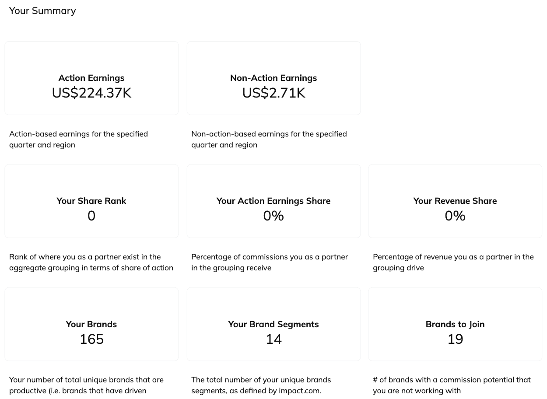Click the action-based earnings description text
Viewport: 547px width, 399px height.
79,139
